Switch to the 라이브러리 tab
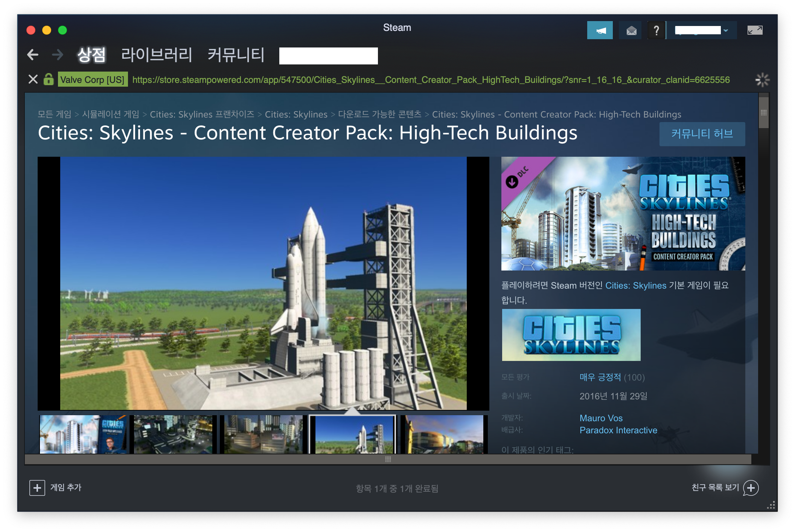 [156, 55]
